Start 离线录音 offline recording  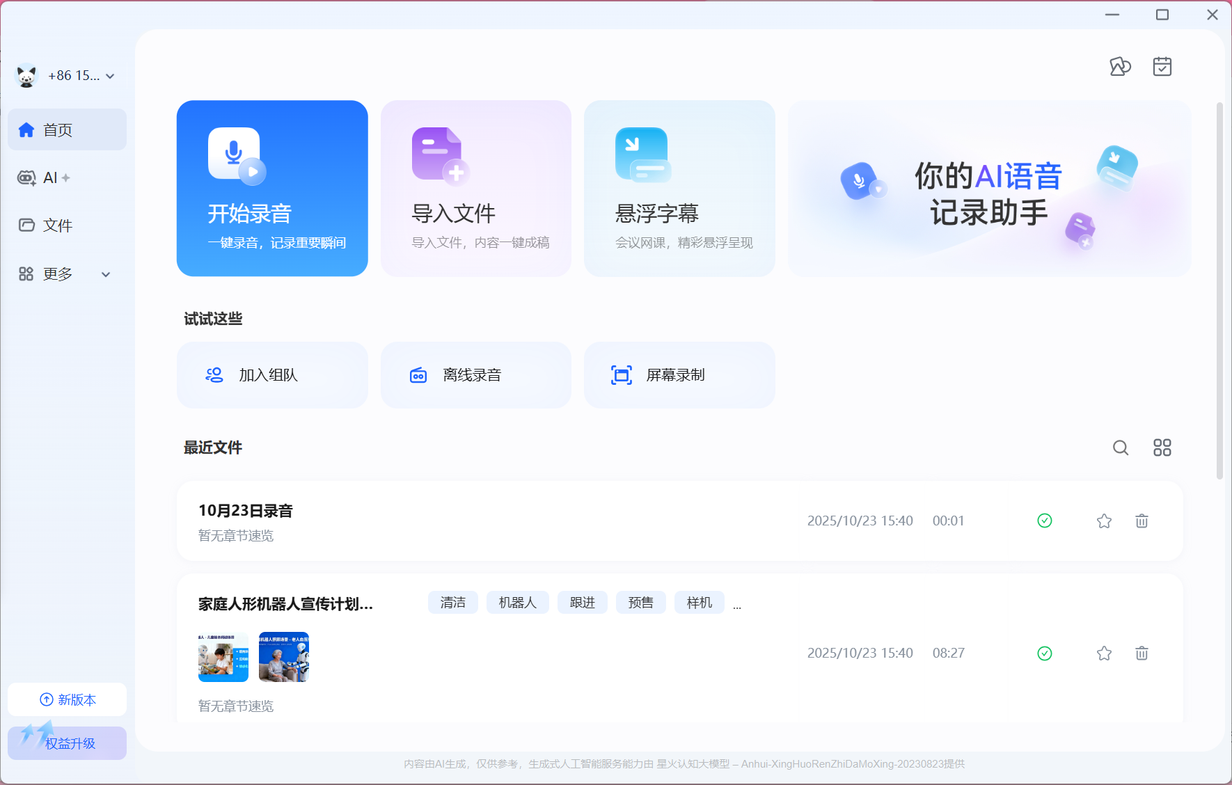coord(475,374)
